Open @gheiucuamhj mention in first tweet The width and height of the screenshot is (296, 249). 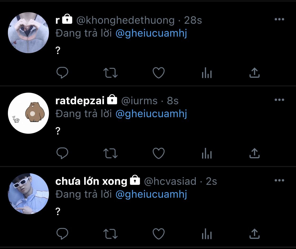coord(151,33)
